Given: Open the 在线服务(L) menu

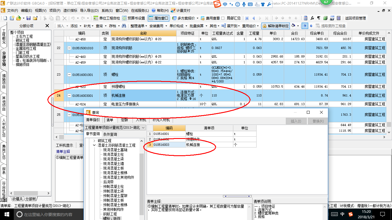Looking at the screenshot, I should click(x=140, y=10).
